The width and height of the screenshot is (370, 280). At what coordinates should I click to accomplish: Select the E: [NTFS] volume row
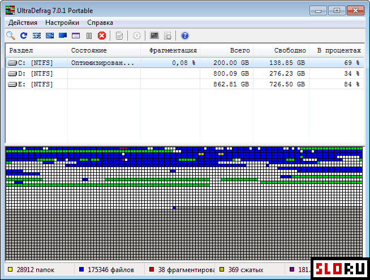pos(185,84)
